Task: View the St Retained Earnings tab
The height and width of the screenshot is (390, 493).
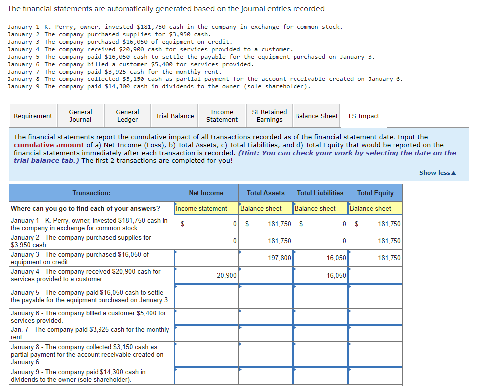Action: (269, 115)
